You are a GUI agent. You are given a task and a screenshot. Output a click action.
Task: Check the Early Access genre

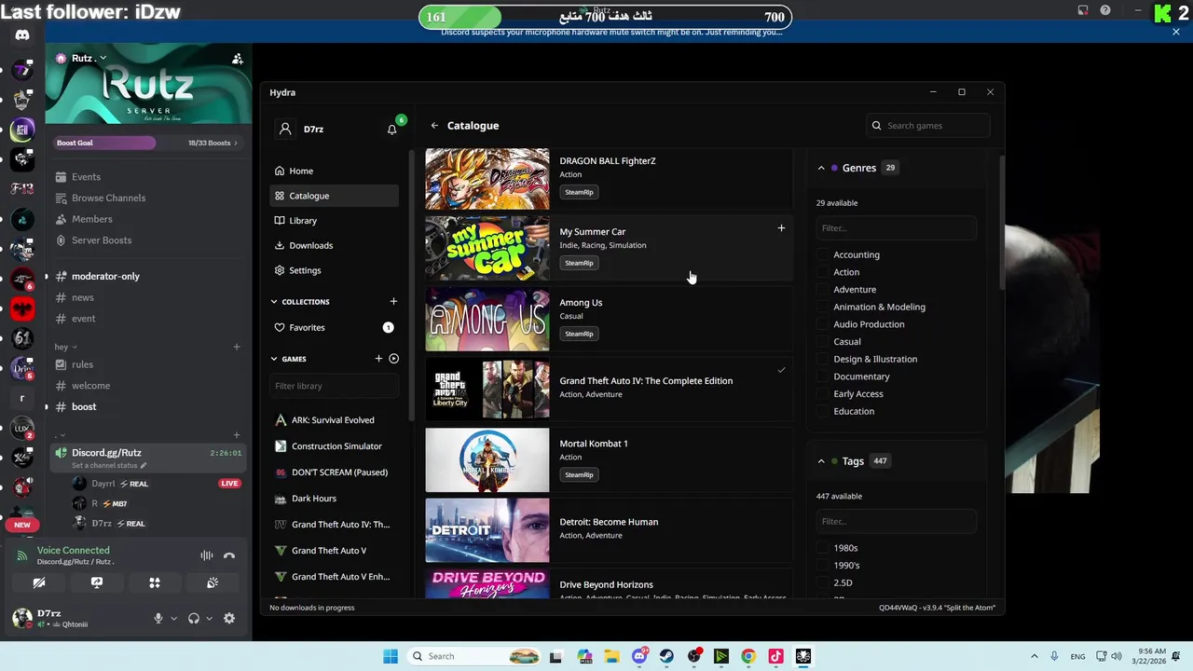click(x=823, y=394)
